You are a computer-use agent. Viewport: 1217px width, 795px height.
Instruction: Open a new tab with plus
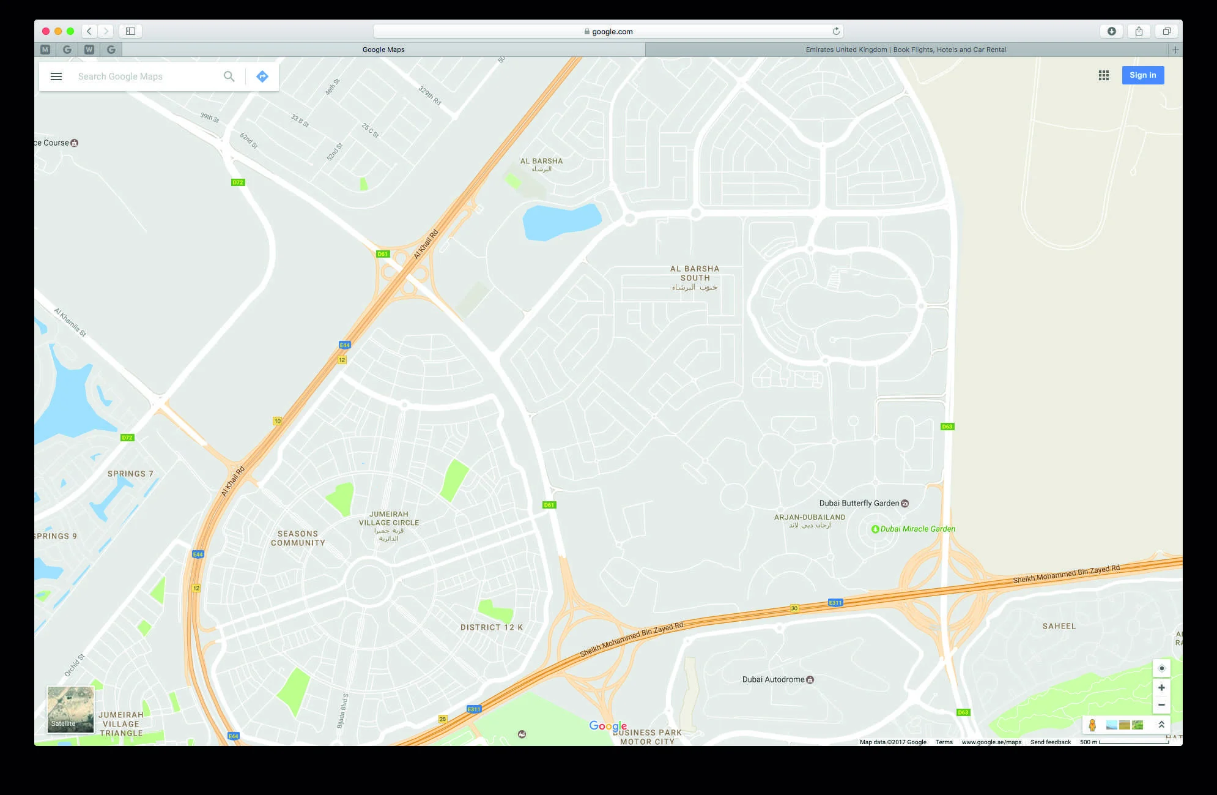1175,50
